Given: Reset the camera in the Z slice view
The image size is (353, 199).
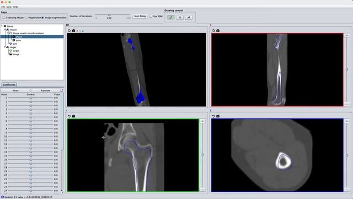Looking at the screenshot, I should click(213, 116).
